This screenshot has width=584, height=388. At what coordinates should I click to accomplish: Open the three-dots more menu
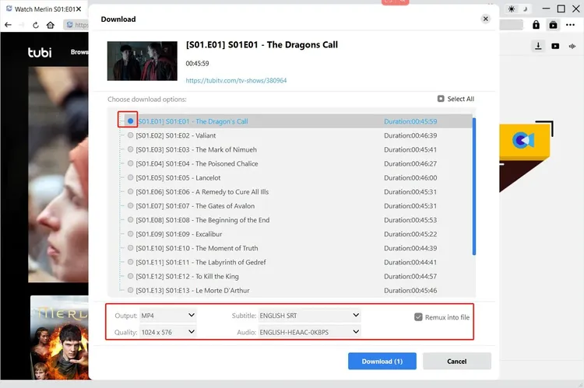pos(572,25)
